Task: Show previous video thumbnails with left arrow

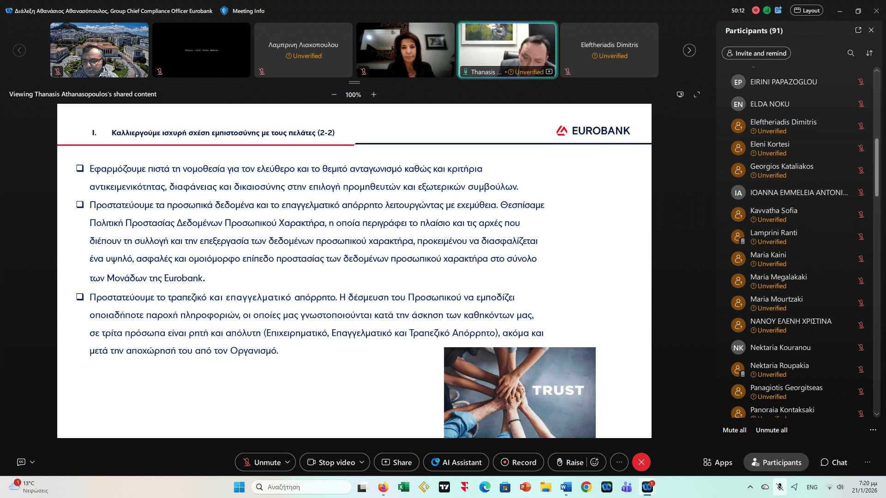Action: [x=19, y=50]
